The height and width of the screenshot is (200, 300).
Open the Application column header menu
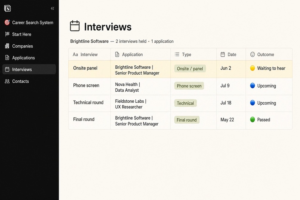point(140,55)
